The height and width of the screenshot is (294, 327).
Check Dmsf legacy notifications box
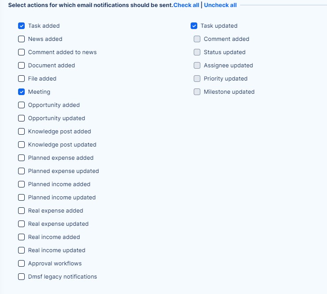click(21, 277)
